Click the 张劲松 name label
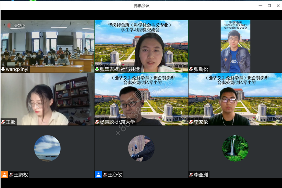 [201, 69]
